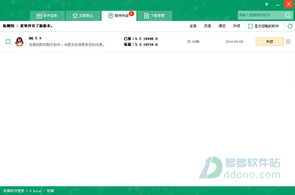The image size is (295, 195).
Task: Click the QQ 5.3 software name
Action: tap(35, 38)
